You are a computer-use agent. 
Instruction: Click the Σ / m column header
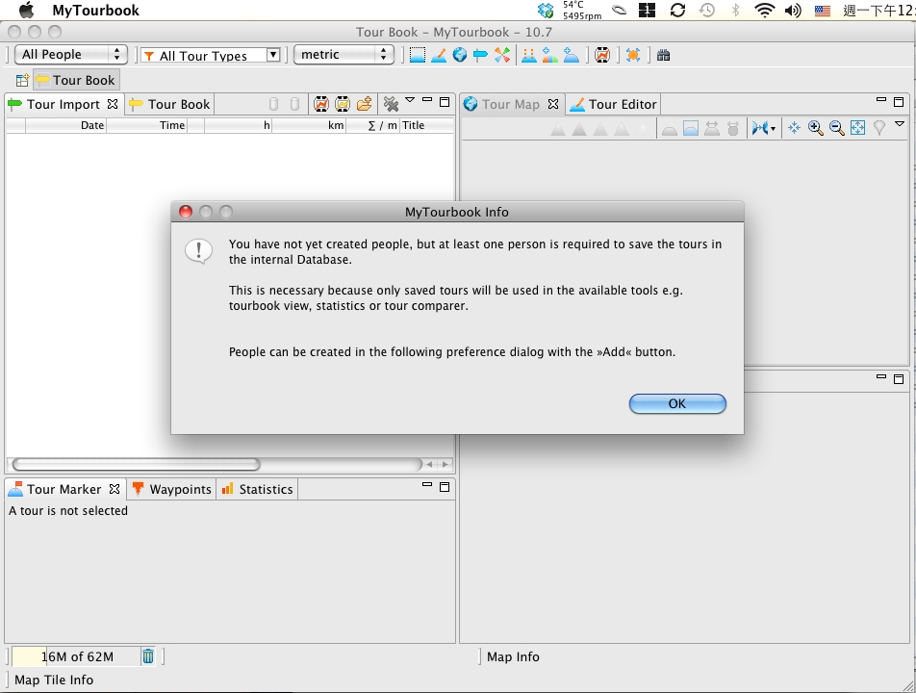tap(372, 125)
